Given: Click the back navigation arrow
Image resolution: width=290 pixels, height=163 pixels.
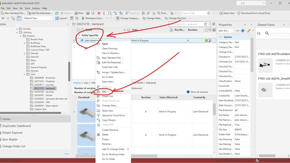Looking at the screenshot, I should point(3,18).
